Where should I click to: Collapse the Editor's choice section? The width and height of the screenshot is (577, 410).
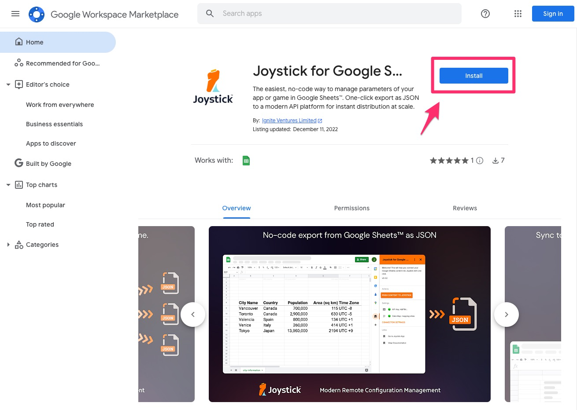click(x=8, y=84)
